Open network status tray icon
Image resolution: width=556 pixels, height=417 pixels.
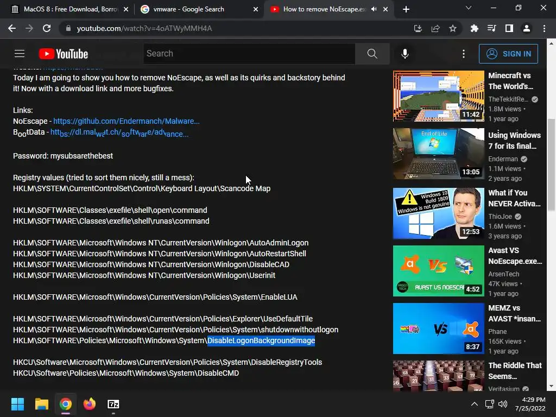tap(490, 404)
